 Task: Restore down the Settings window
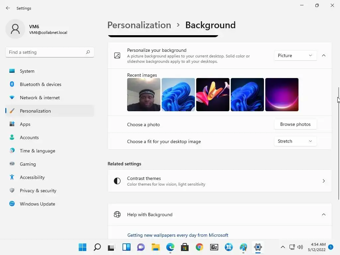tap(317, 5)
